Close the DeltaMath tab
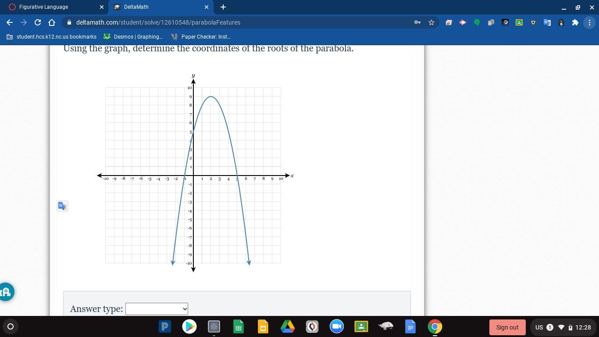The image size is (599, 337). tap(207, 7)
